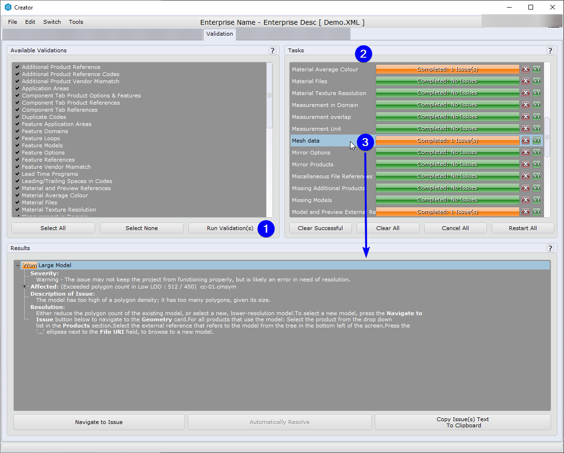Uncheck Material Texture Resolution validation checkbox
564x453 pixels.
[17, 210]
